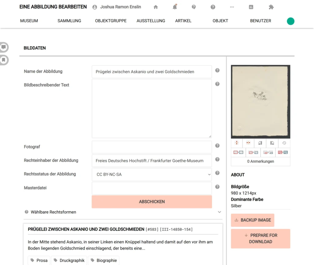Open the OBJEKTGRUPPE menu

pyautogui.click(x=111, y=21)
